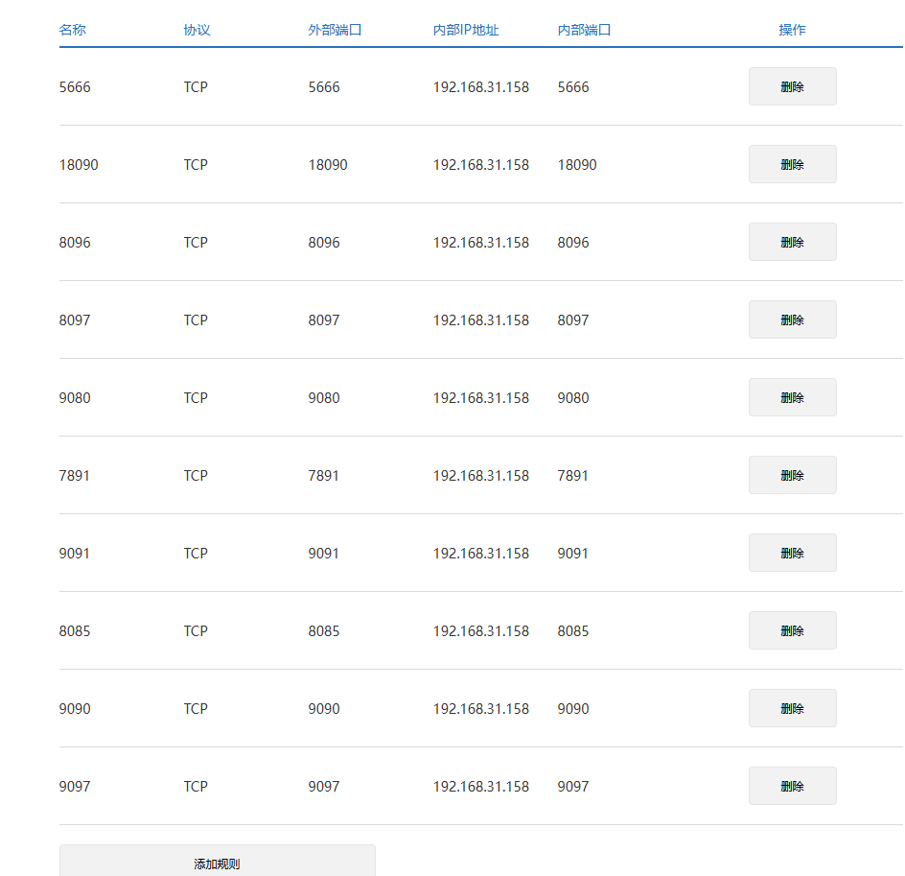905x876 pixels.
Task: Remove the 7891 port forwarding entry
Action: pos(792,475)
